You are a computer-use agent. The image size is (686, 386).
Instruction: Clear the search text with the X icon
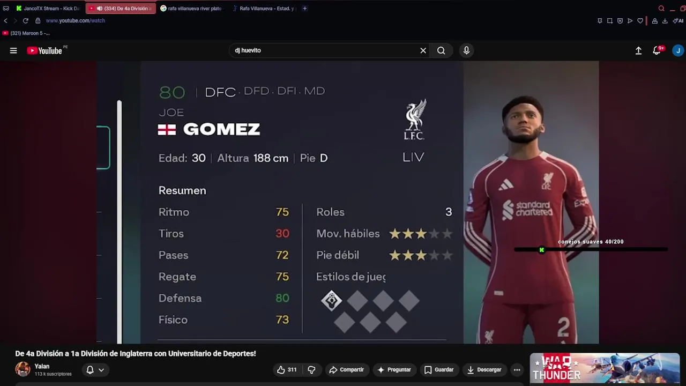423,50
